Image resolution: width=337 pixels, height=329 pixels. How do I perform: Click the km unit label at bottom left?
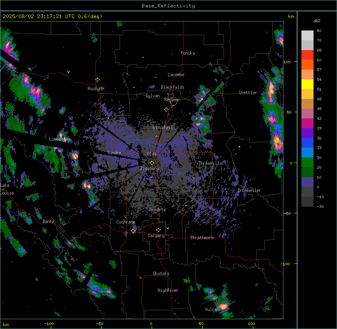click(6, 324)
